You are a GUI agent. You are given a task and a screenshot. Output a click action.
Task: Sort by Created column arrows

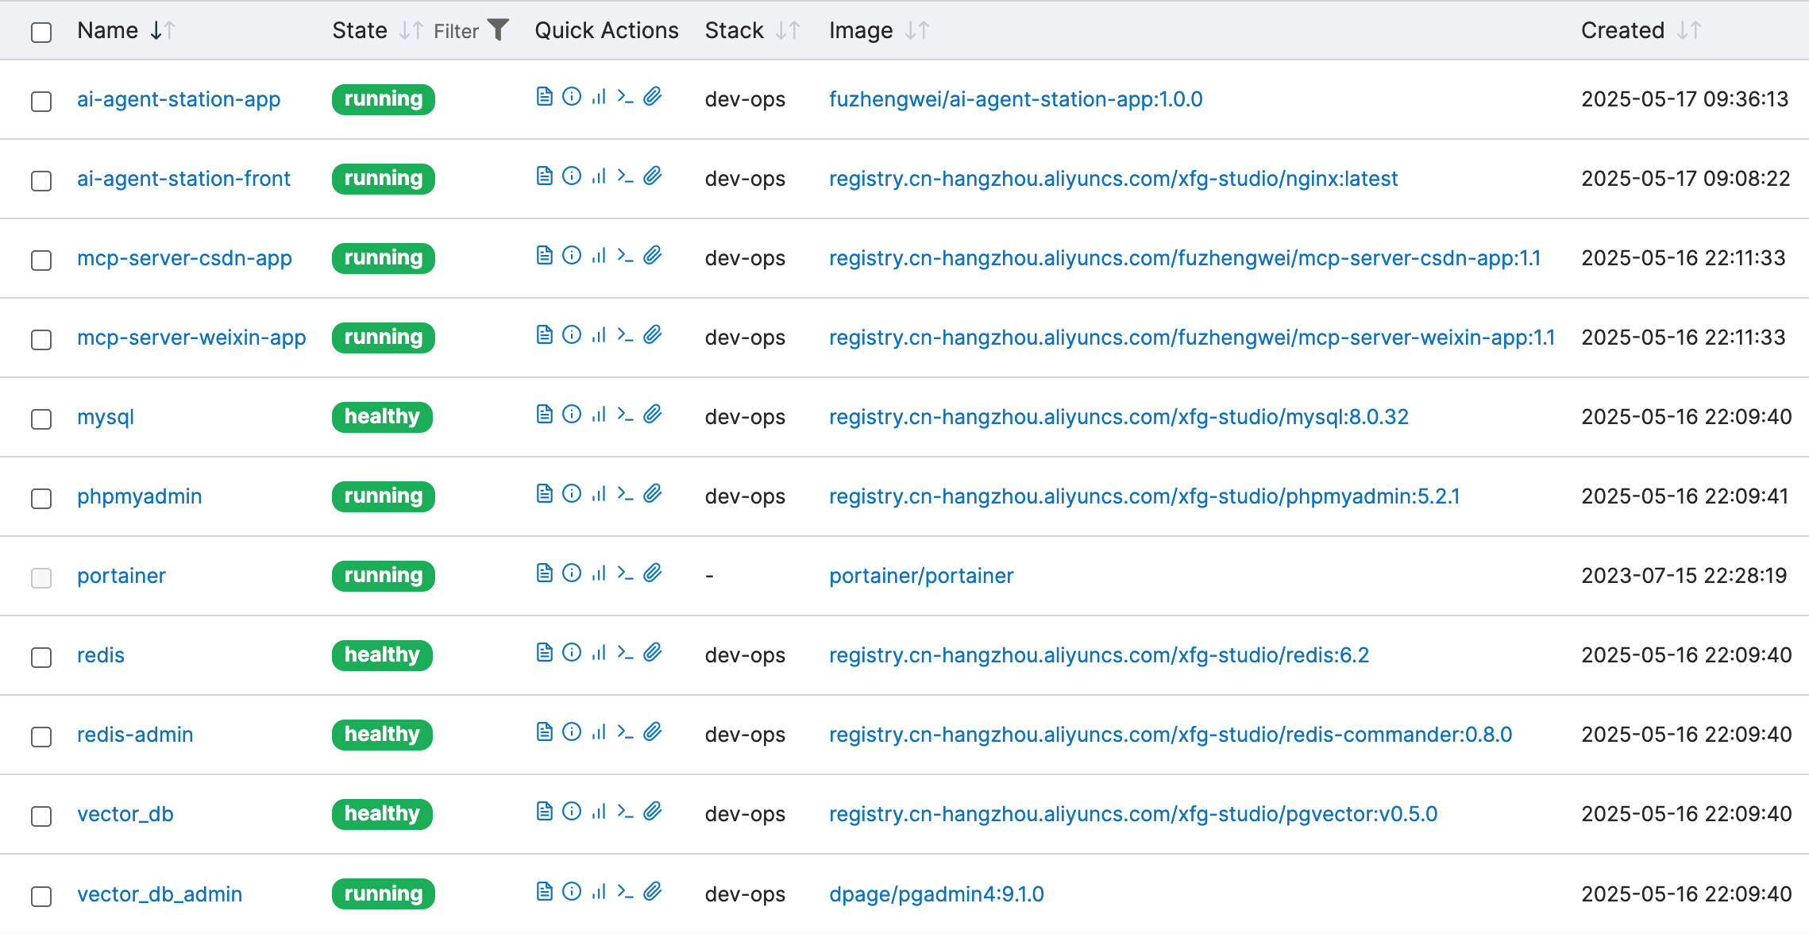pos(1688,31)
